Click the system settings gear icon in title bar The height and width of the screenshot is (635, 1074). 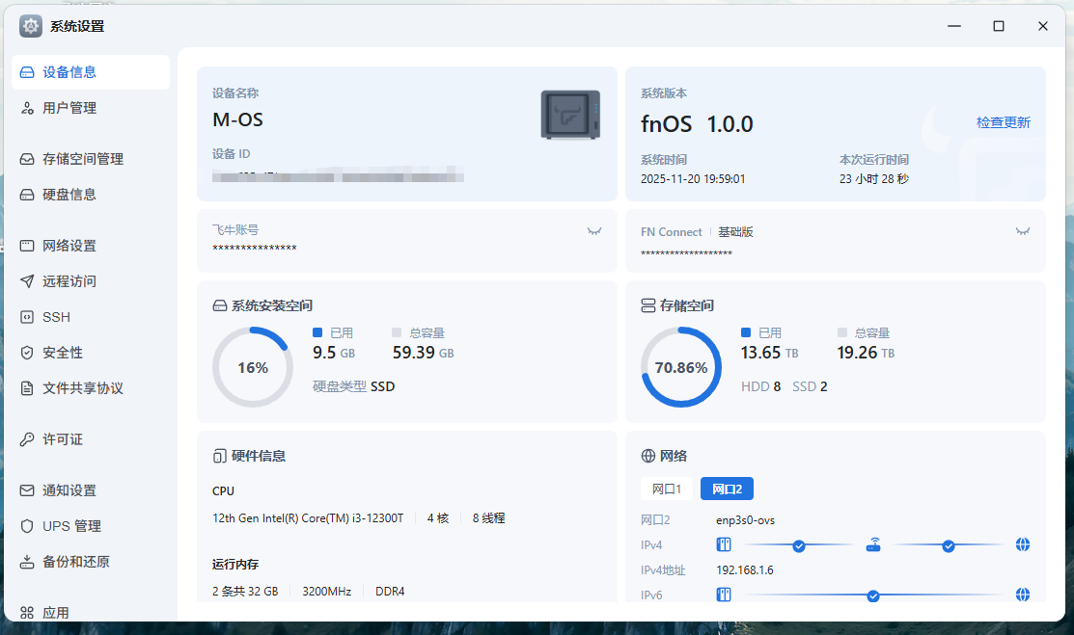pyautogui.click(x=31, y=26)
